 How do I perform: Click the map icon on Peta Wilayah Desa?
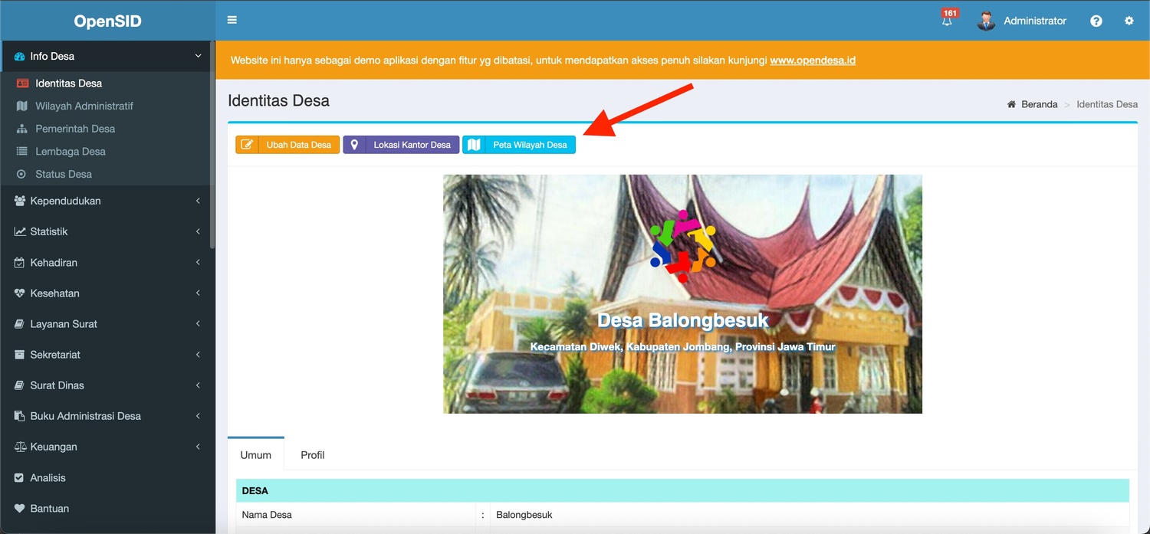pyautogui.click(x=474, y=145)
